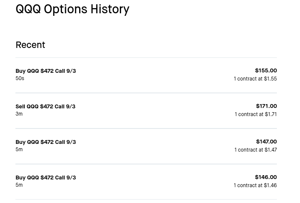Open the Buy QQQ Call order totaling $147.00
This screenshot has height=203, width=300.
[x=146, y=146]
